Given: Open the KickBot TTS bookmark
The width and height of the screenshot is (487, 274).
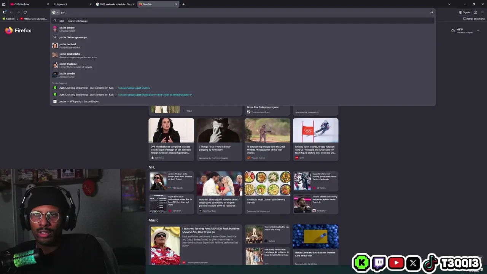Looking at the screenshot, I should coord(10,19).
